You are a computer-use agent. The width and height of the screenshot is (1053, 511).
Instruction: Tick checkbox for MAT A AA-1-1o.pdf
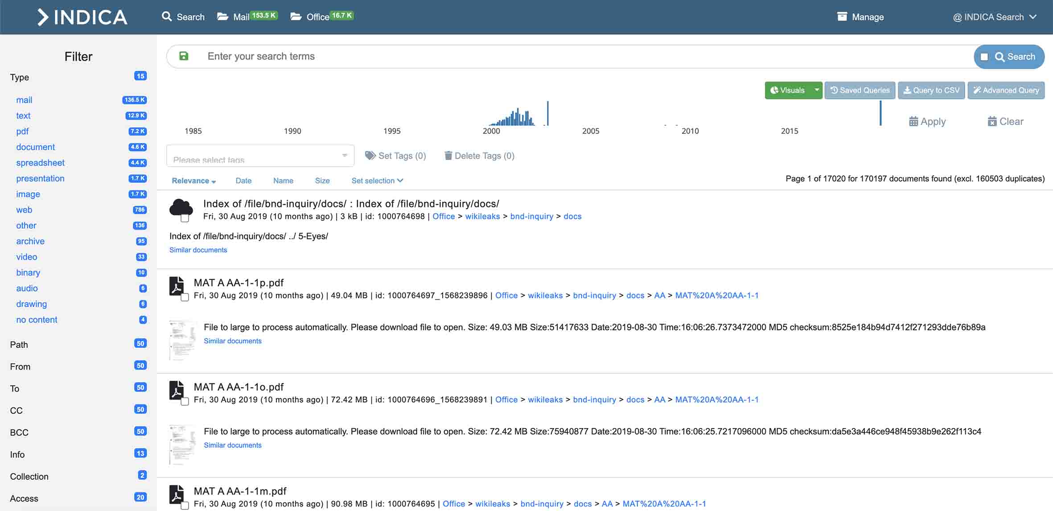[x=185, y=402]
